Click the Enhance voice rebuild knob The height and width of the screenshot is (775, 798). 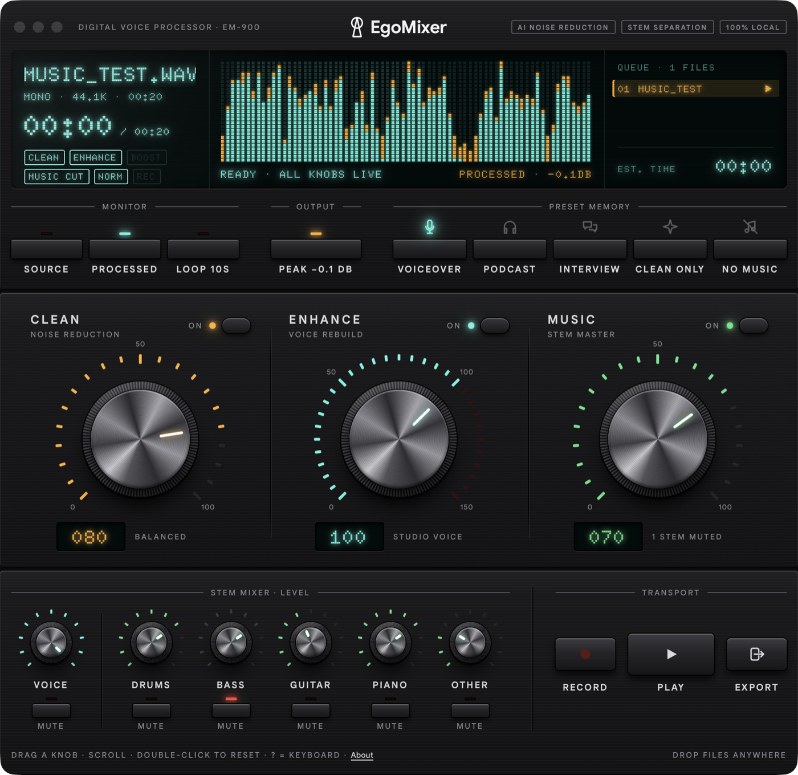[399, 440]
